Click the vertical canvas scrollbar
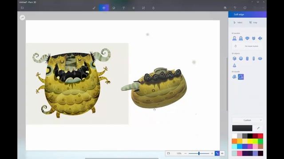This screenshot has height=159, width=284. 227,84
